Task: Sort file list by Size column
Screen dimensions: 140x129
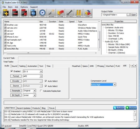Action: pyautogui.click(x=43, y=21)
